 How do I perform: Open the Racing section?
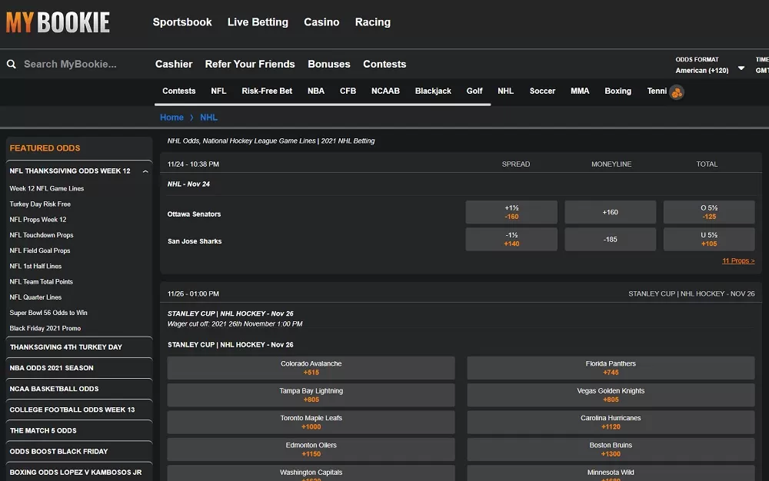point(373,22)
